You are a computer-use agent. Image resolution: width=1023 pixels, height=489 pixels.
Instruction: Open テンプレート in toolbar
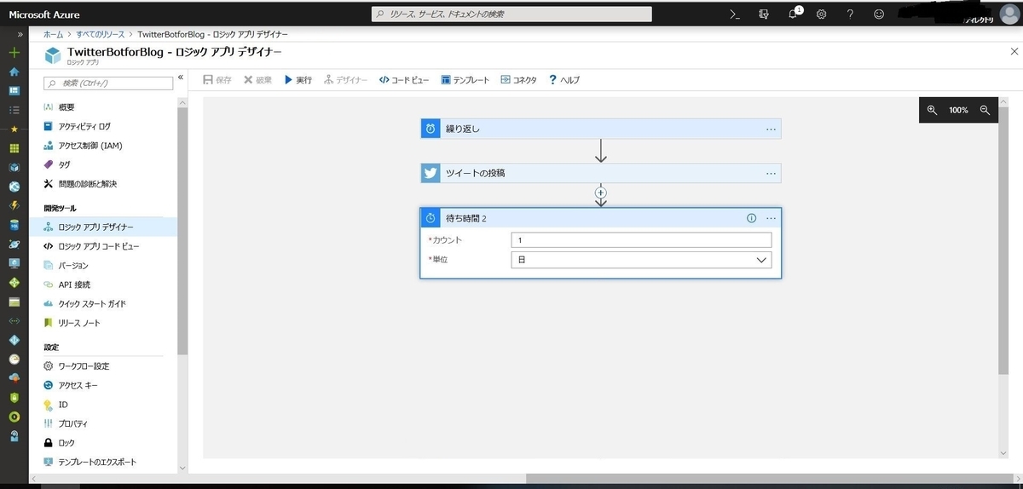tap(465, 79)
